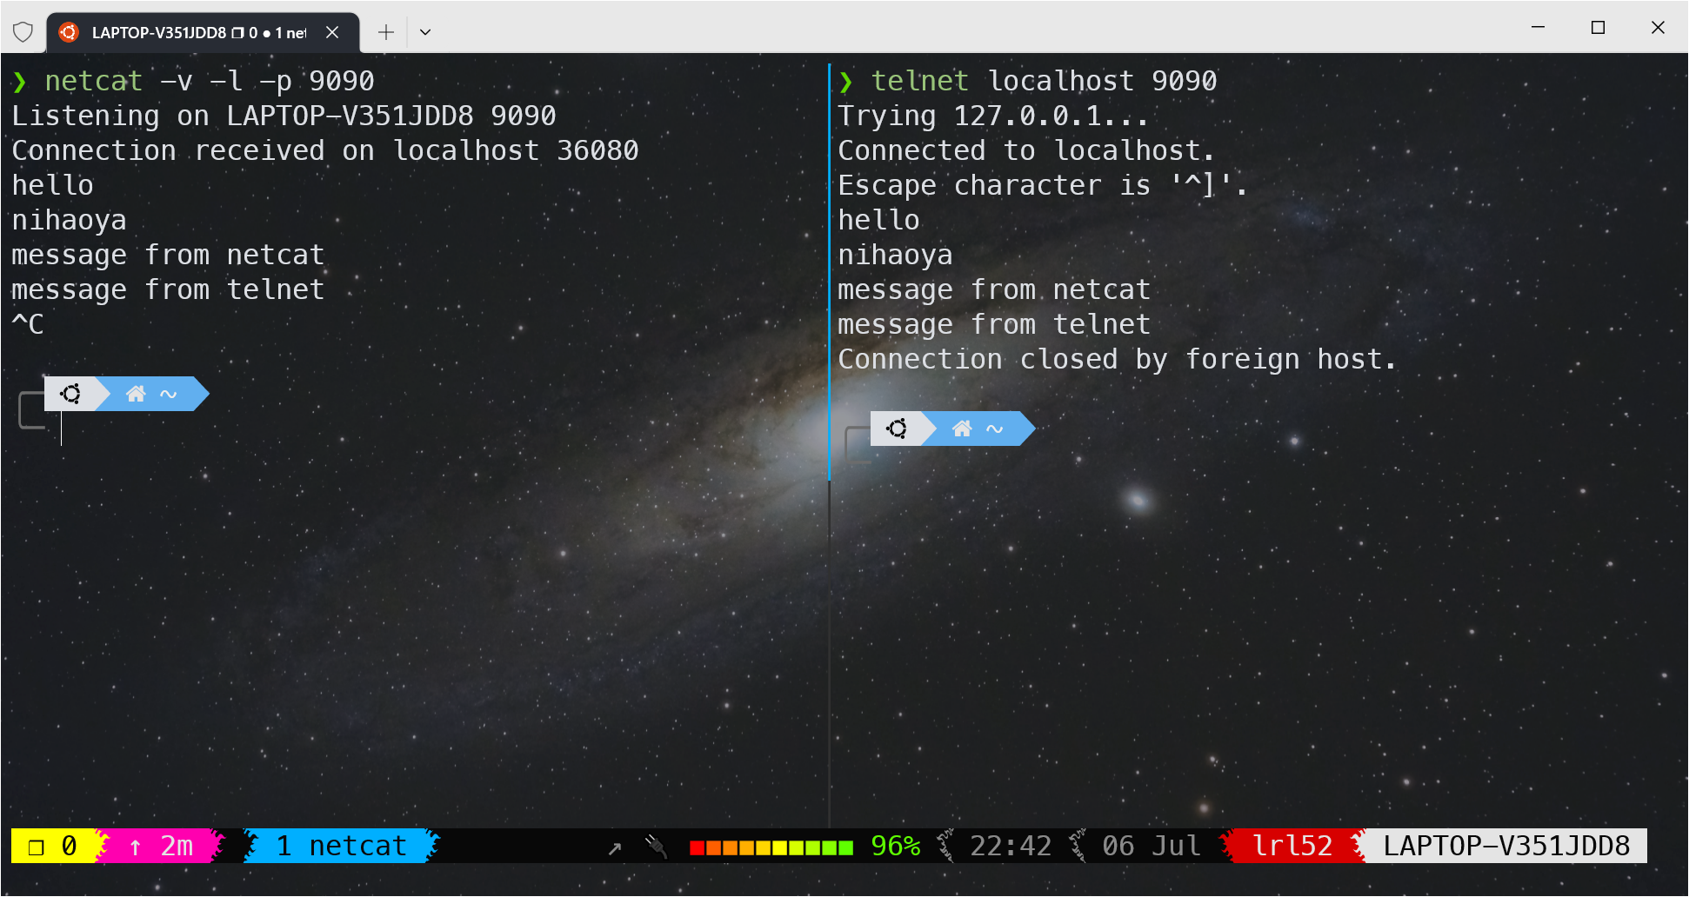Click the session window icon in yellow segment
The image size is (1689, 897).
36,847
